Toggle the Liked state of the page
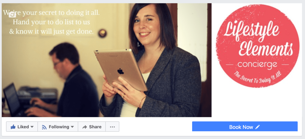The image size is (305, 139). click(22, 127)
